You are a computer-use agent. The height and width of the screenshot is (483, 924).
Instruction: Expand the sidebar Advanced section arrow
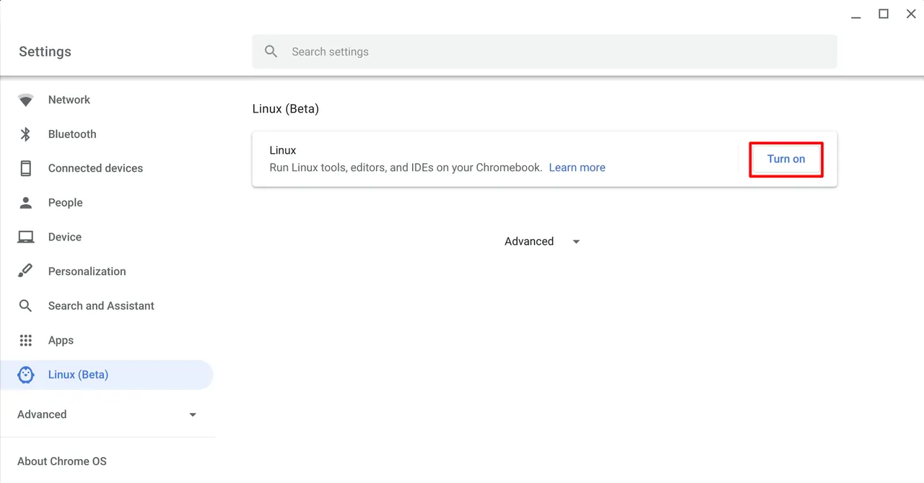point(193,415)
